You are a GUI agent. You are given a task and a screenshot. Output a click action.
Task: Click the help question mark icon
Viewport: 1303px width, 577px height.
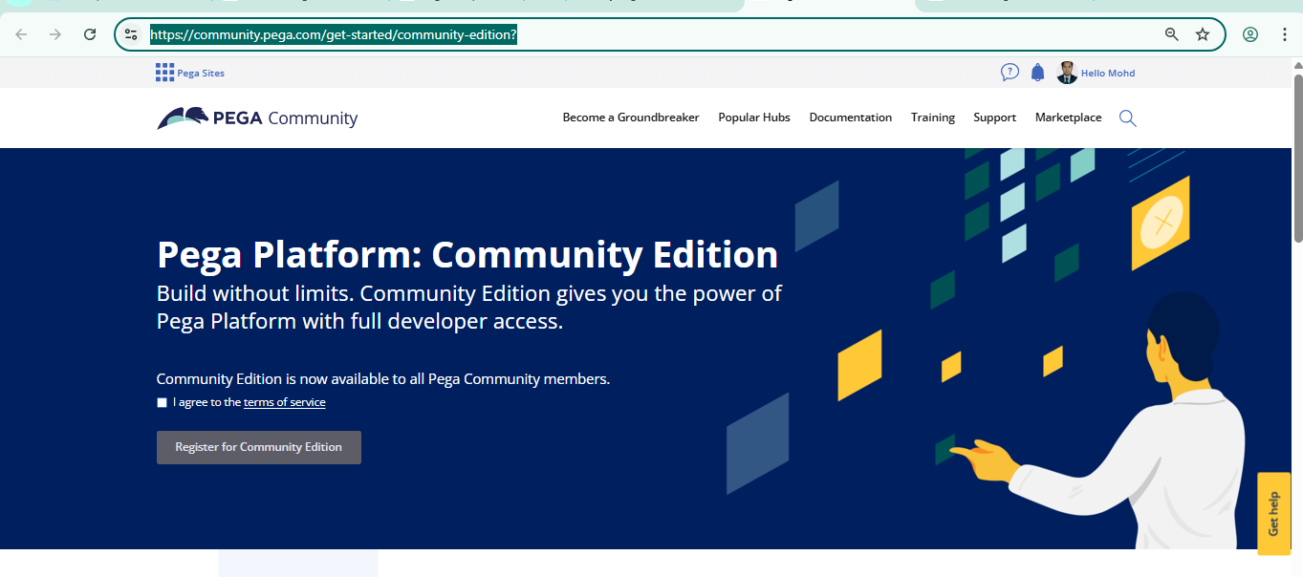point(1010,72)
